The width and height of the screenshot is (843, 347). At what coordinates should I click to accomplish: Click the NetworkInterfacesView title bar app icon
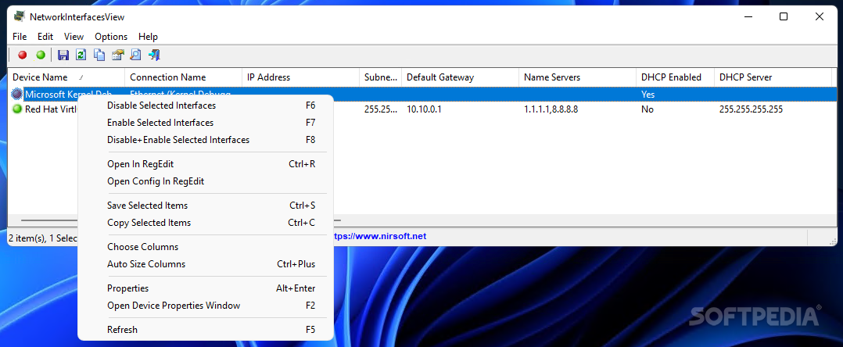click(20, 16)
